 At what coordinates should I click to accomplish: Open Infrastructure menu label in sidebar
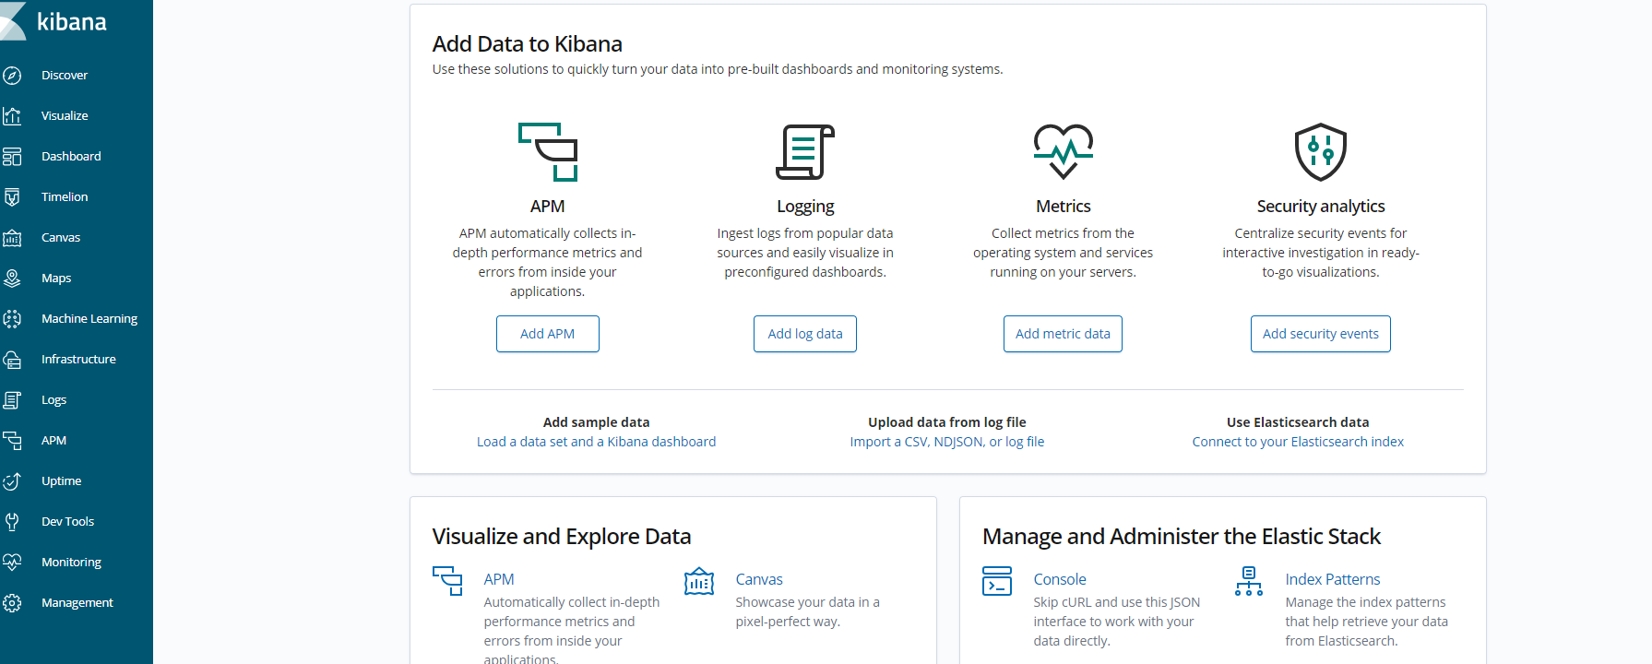pyautogui.click(x=78, y=360)
